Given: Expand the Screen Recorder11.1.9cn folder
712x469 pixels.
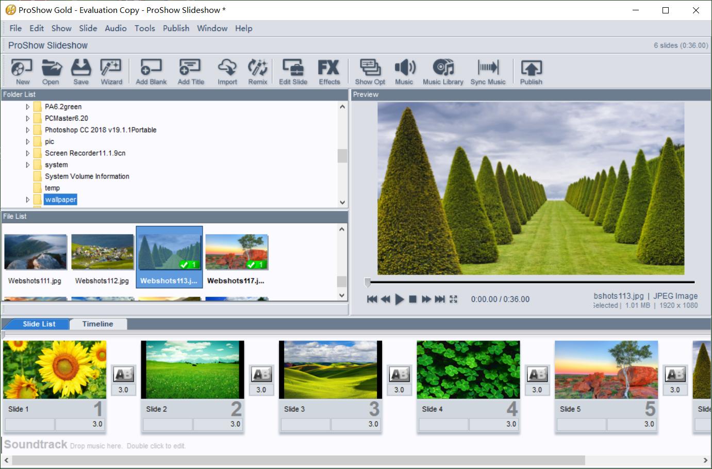Looking at the screenshot, I should tap(28, 153).
